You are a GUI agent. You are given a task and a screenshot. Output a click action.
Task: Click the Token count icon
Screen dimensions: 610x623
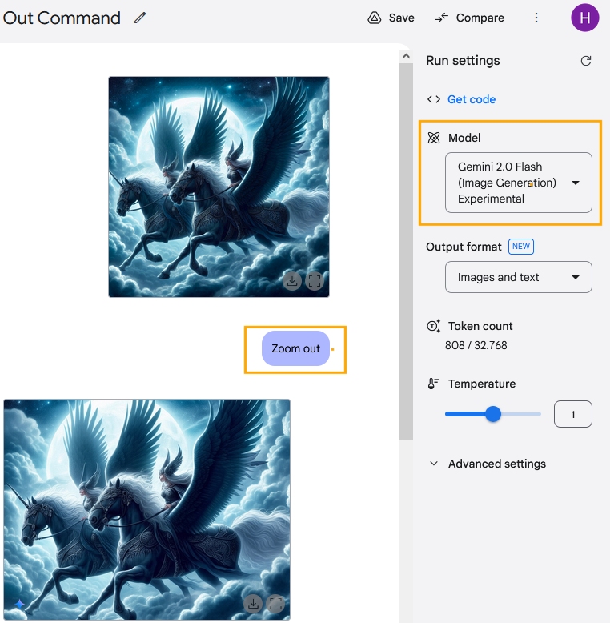(x=433, y=326)
